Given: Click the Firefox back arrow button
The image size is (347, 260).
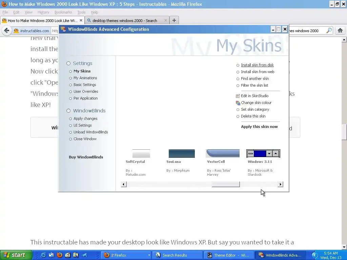Looking at the screenshot, I should (x=7, y=30).
